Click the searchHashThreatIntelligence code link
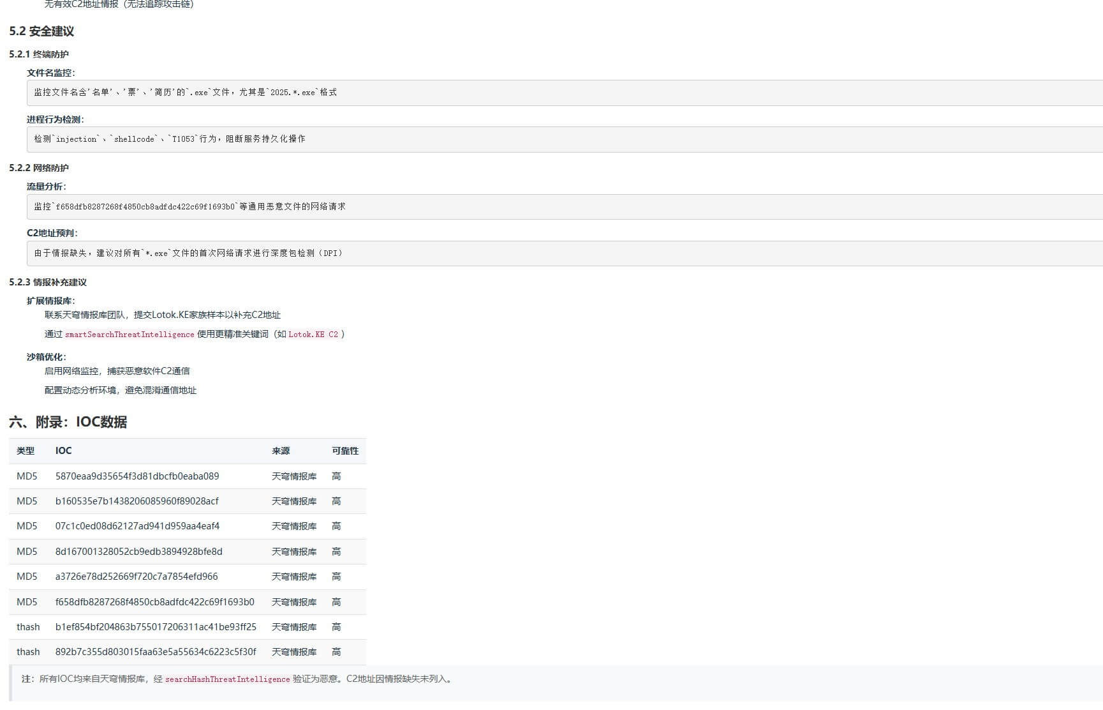 226,679
